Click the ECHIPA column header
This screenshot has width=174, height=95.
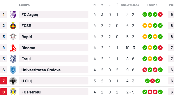click(24, 5)
